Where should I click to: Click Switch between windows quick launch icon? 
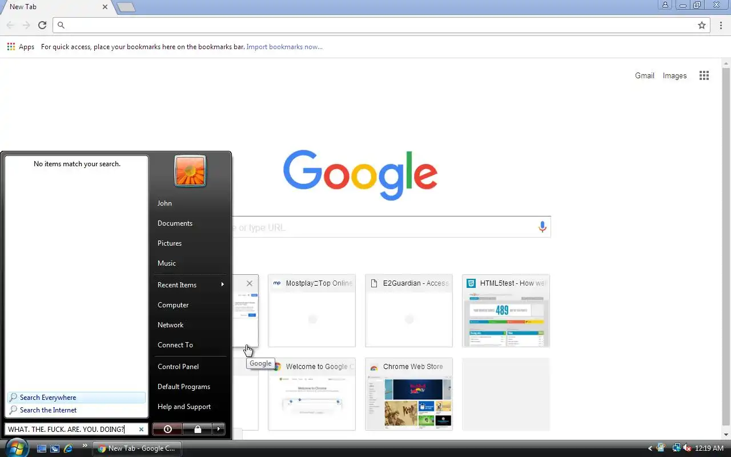pyautogui.click(x=55, y=448)
